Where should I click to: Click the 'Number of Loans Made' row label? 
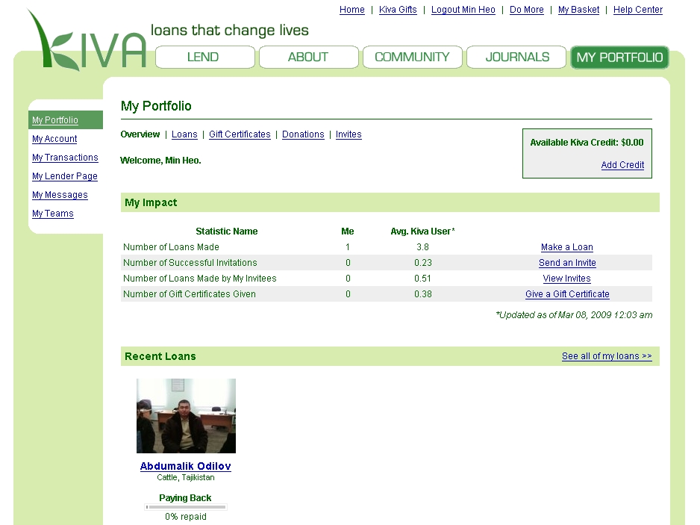pos(171,247)
